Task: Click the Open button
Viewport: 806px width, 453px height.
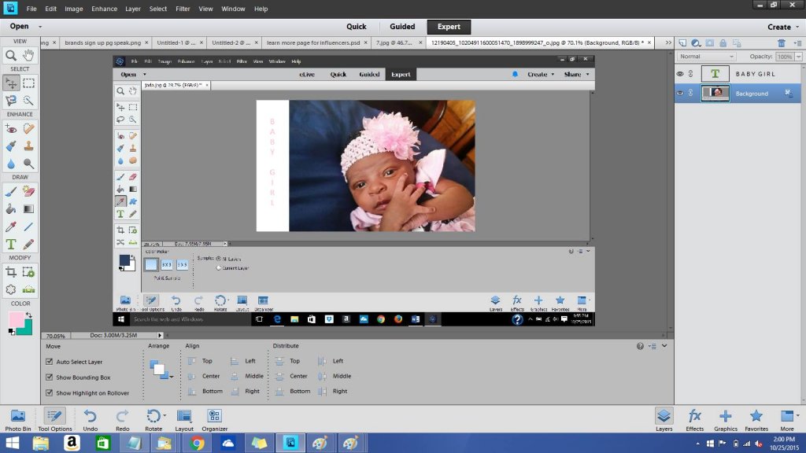Action: 20,26
